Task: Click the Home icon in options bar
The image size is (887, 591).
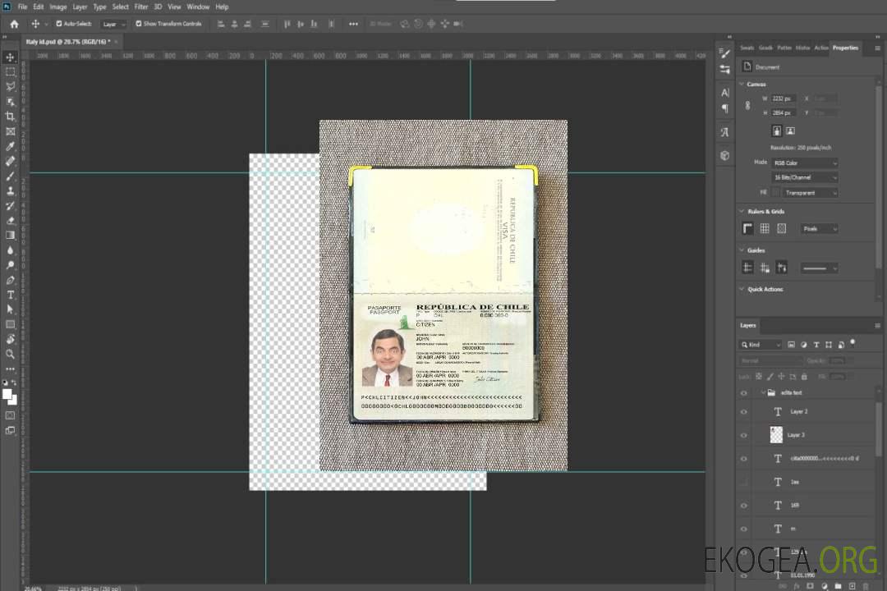Action: click(14, 24)
